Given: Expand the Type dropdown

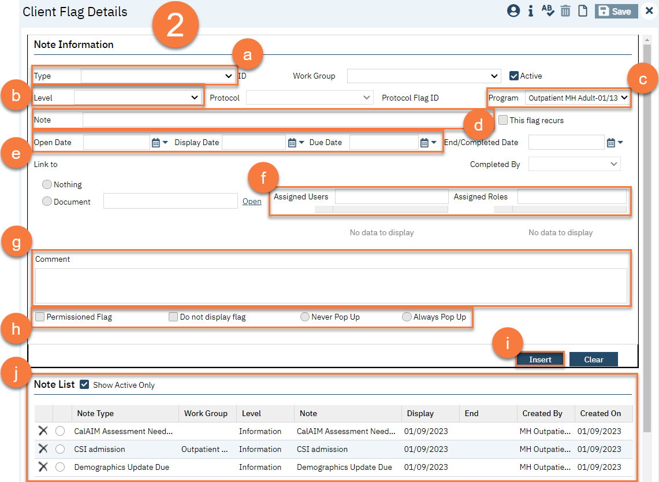Looking at the screenshot, I should tap(158, 76).
